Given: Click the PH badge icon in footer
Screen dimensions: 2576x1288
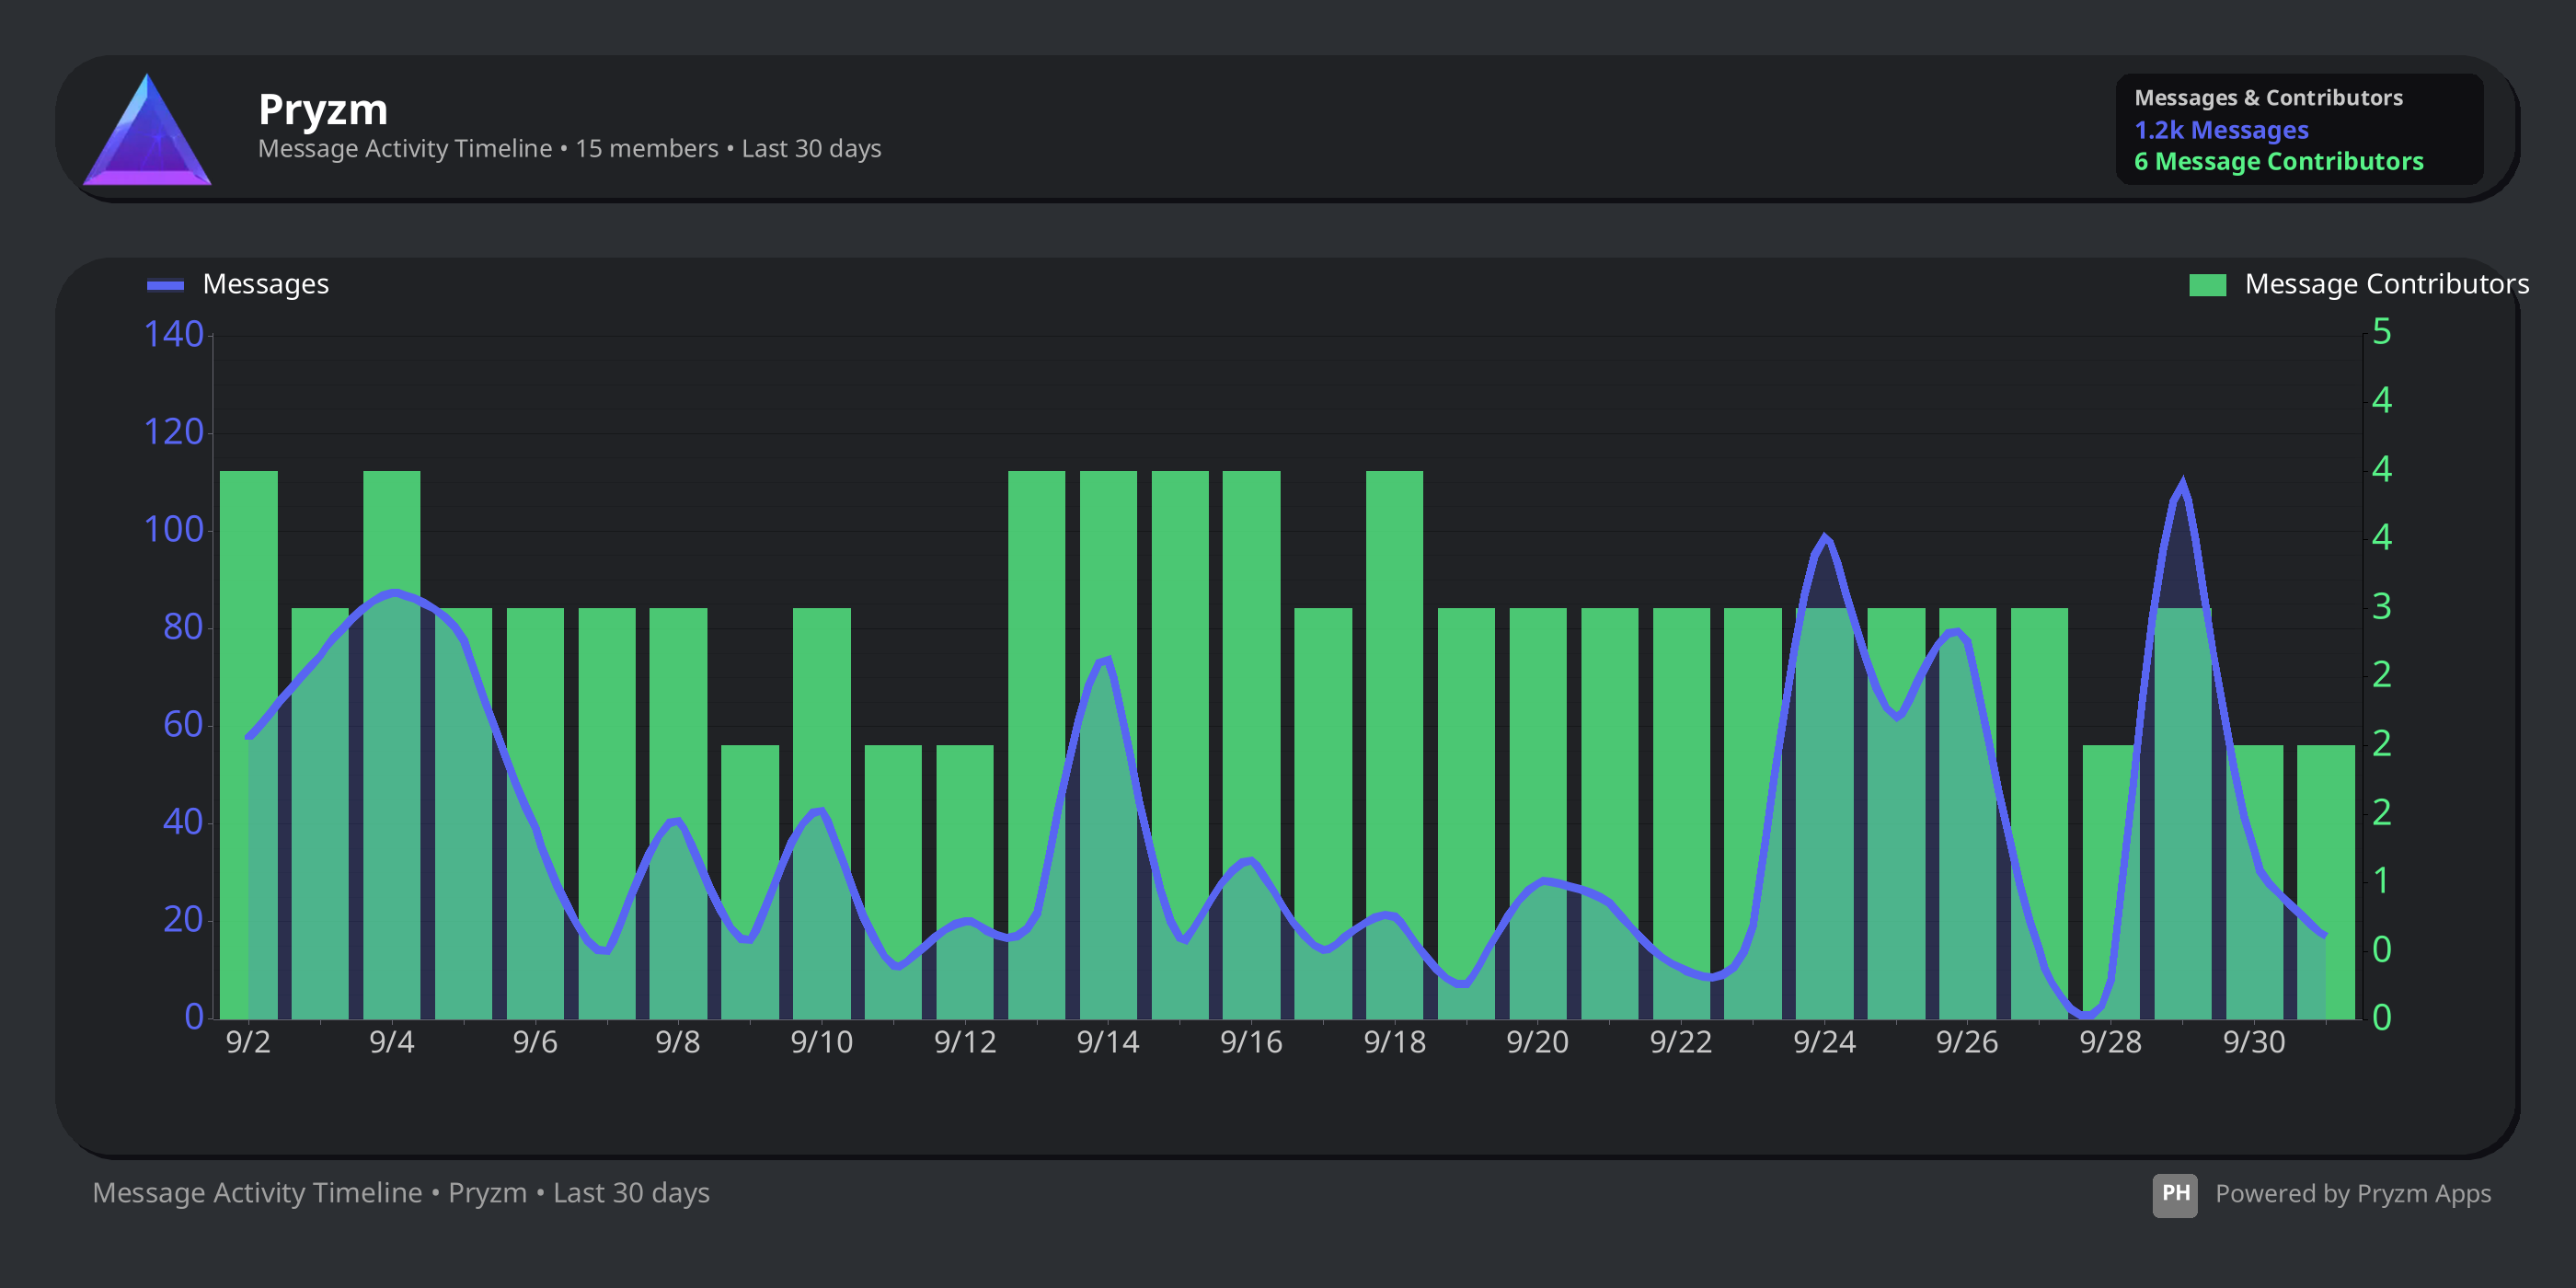Looking at the screenshot, I should point(2174,1194).
